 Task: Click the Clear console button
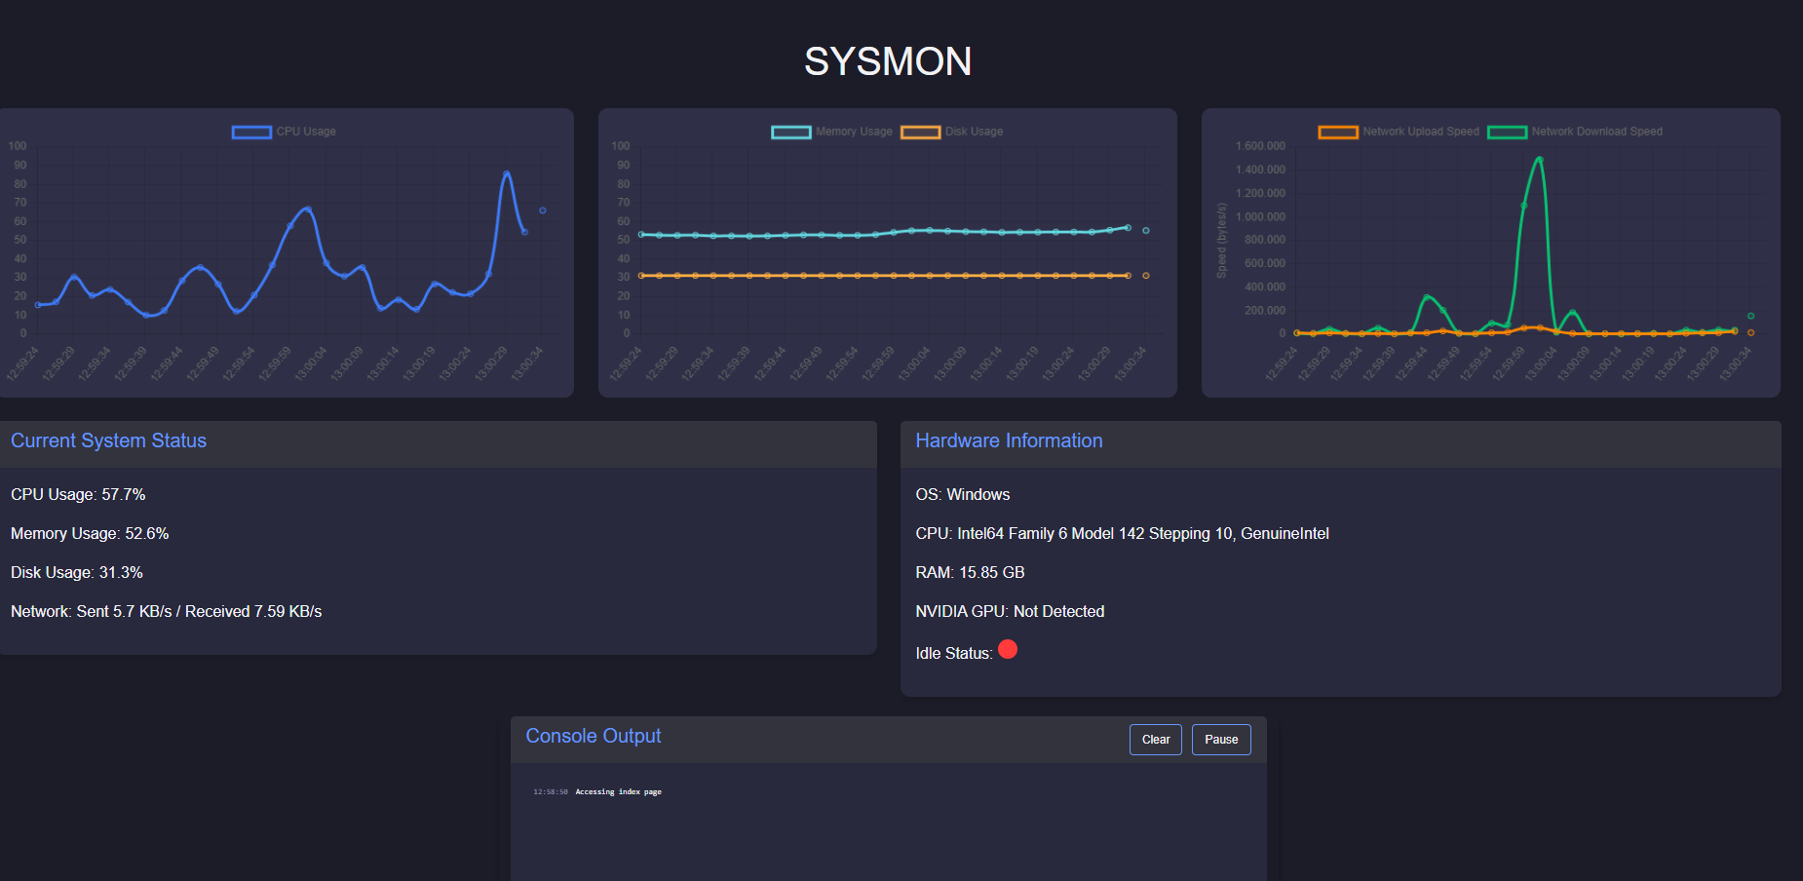[1156, 740]
